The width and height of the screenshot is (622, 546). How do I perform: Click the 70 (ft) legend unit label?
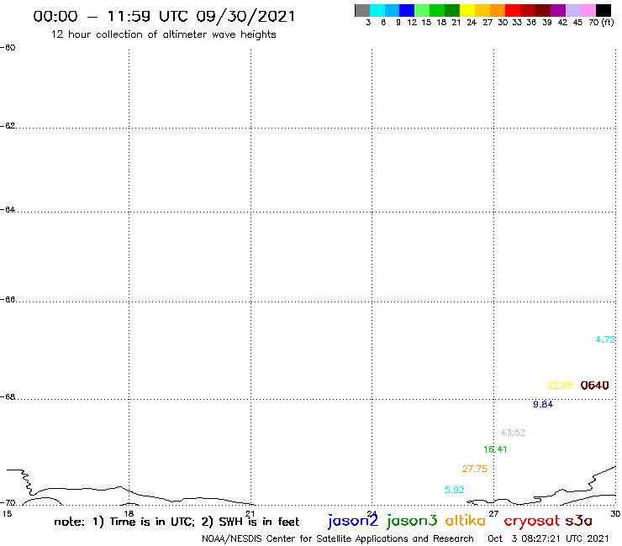pos(601,23)
